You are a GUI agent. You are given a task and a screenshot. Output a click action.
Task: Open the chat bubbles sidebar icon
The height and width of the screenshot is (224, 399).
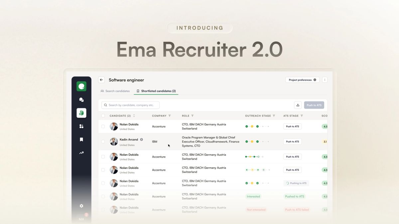click(x=81, y=100)
